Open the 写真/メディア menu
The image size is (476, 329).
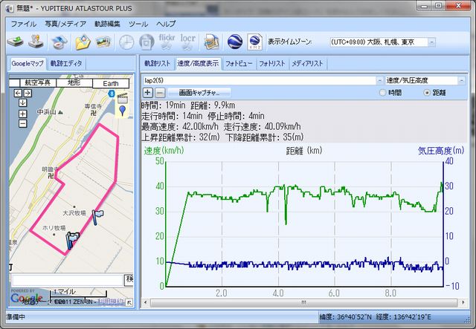(65, 24)
